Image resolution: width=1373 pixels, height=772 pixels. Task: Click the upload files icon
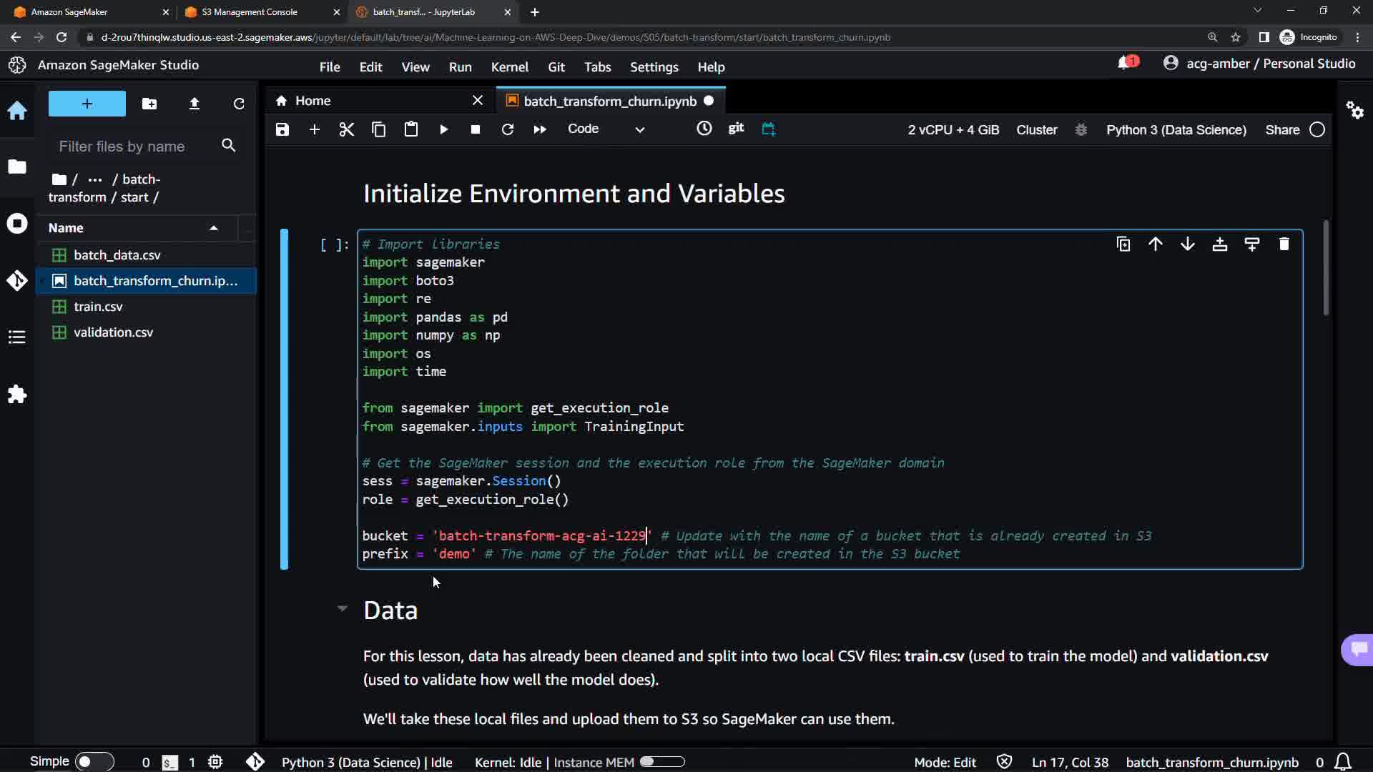tap(194, 104)
